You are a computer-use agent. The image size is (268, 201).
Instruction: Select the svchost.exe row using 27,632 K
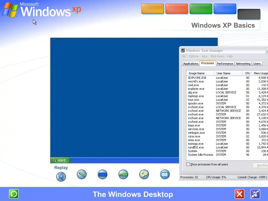[x=227, y=115]
